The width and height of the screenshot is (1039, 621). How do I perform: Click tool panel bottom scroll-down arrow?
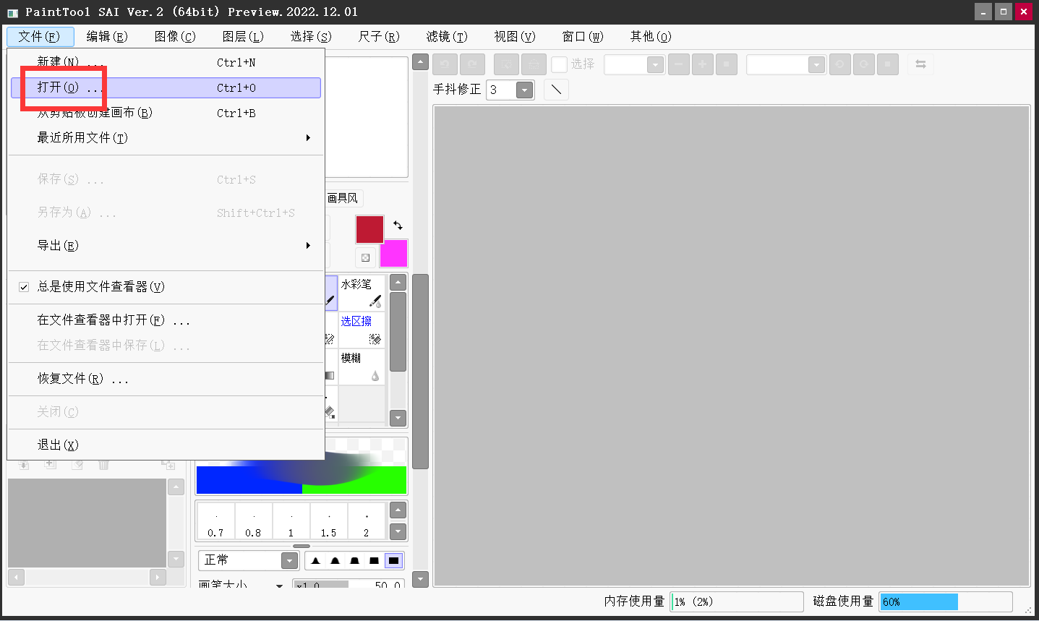tap(420, 579)
